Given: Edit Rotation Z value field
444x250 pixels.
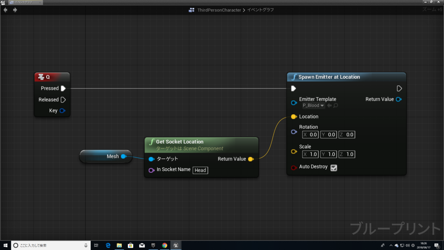Looking at the screenshot, I should (x=347, y=135).
